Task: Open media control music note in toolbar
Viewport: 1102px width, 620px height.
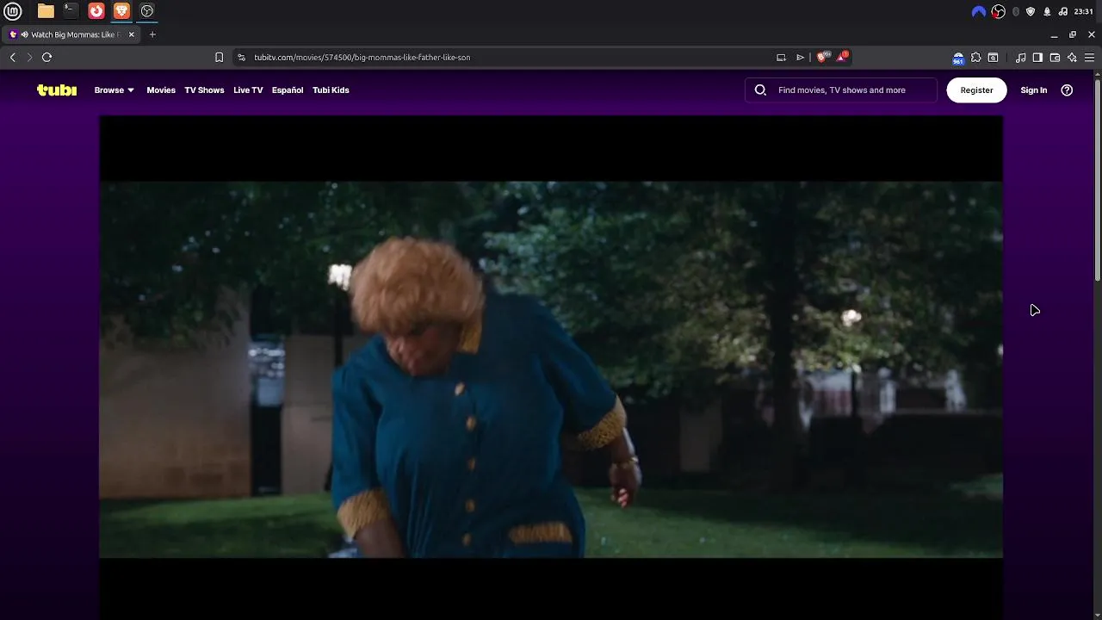Action: (1020, 57)
